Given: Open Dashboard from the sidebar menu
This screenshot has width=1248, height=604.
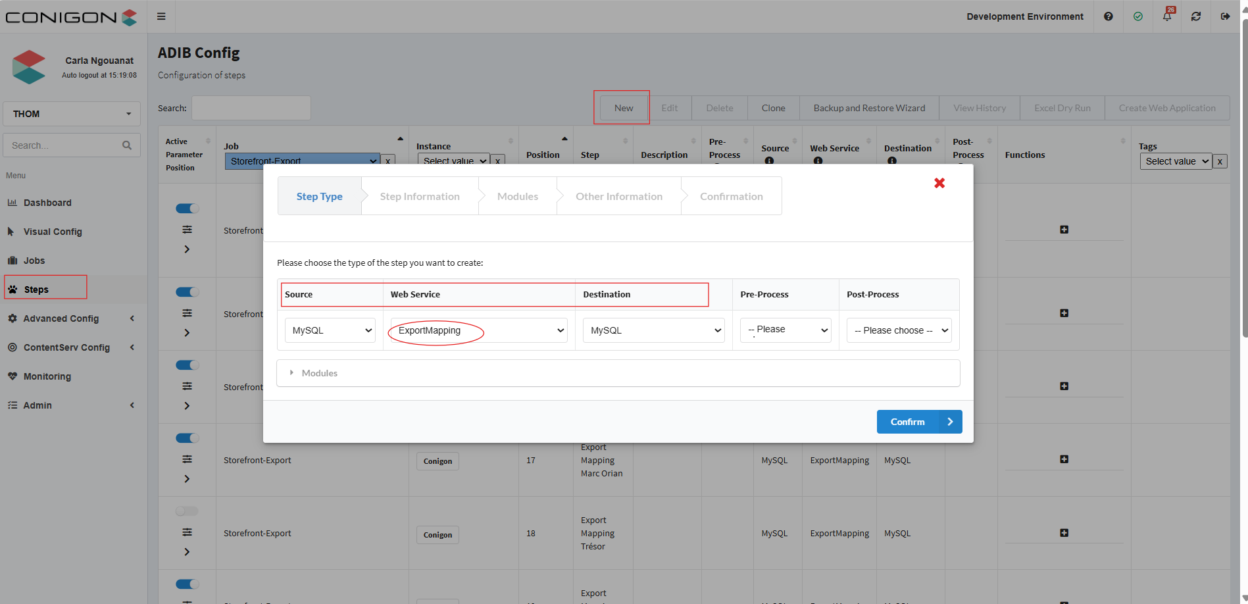Looking at the screenshot, I should [47, 203].
